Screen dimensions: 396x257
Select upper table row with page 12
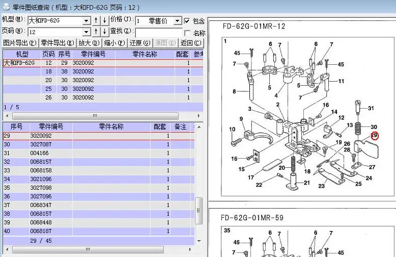coord(103,63)
